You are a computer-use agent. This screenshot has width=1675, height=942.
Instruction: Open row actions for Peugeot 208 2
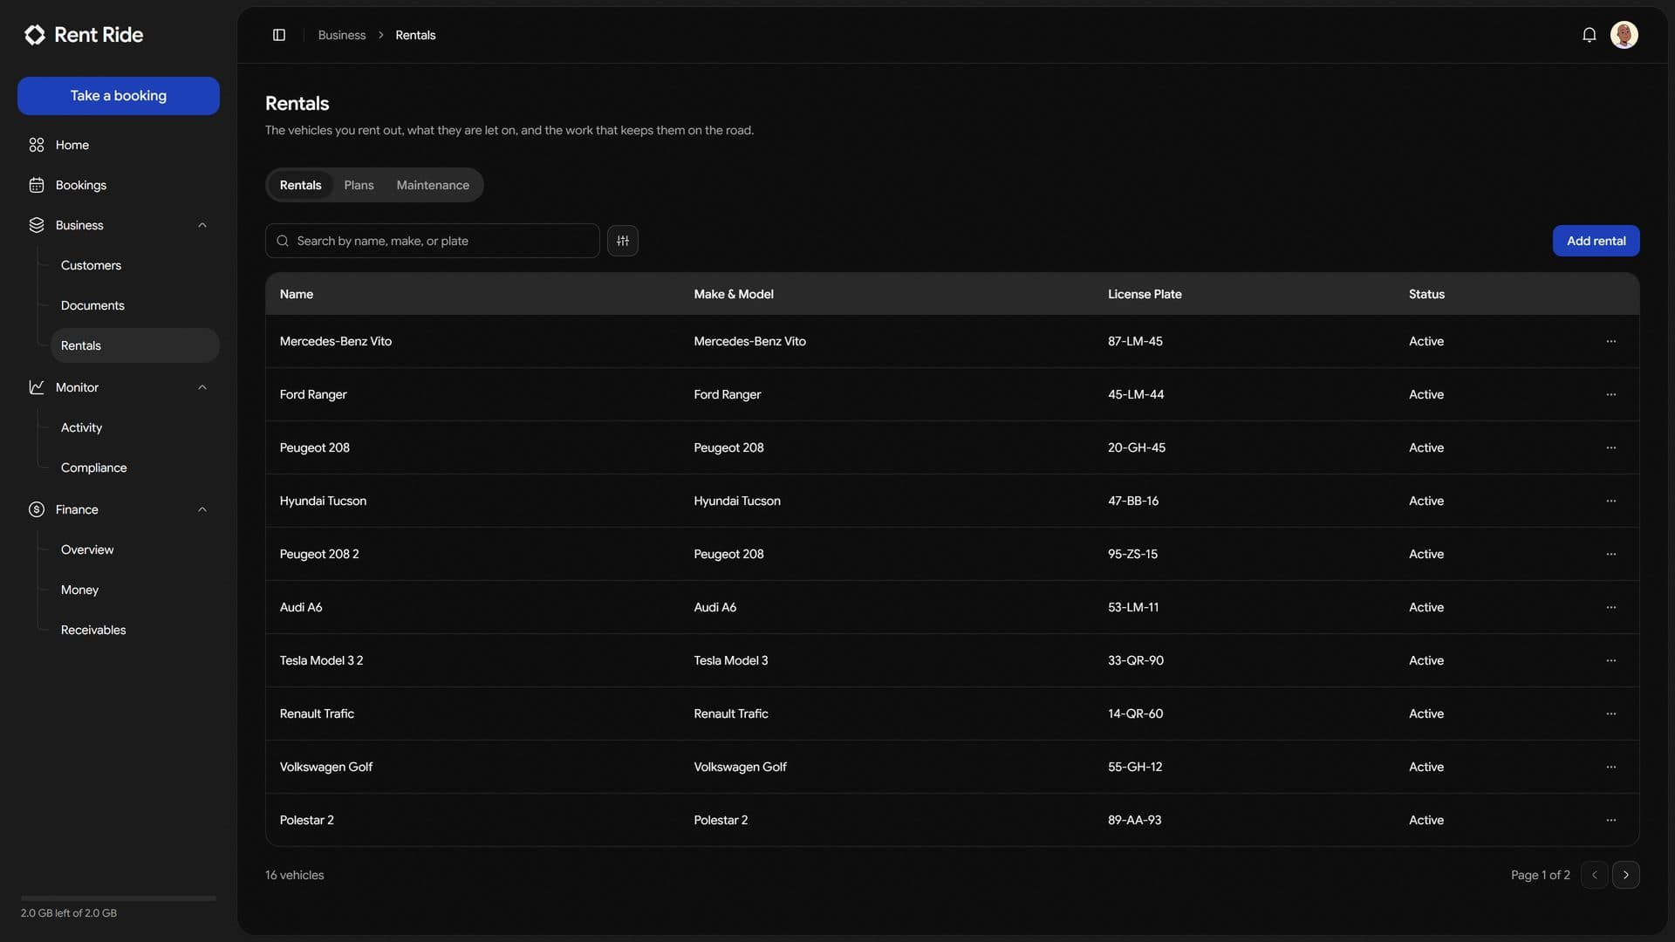[x=1611, y=554]
